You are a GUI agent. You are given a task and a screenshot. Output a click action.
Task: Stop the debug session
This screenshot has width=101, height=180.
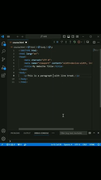point(79,42)
